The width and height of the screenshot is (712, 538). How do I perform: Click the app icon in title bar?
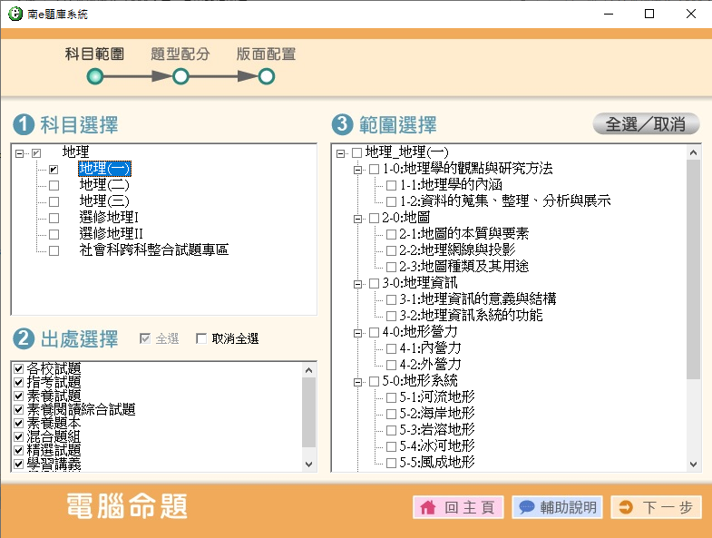point(12,14)
